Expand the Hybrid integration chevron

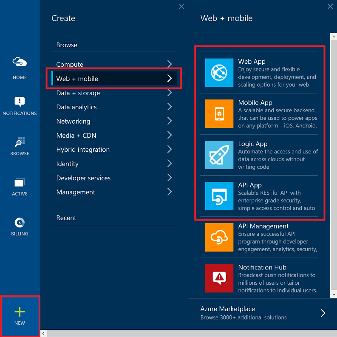[170, 149]
